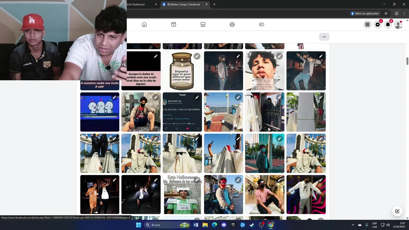Open Epic Games Launcher from the taskbar

(x=233, y=225)
